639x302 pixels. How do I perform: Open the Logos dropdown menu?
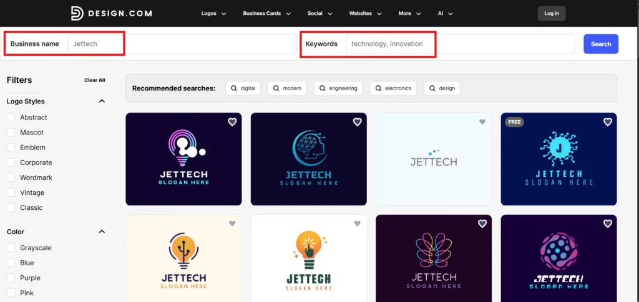pos(213,13)
